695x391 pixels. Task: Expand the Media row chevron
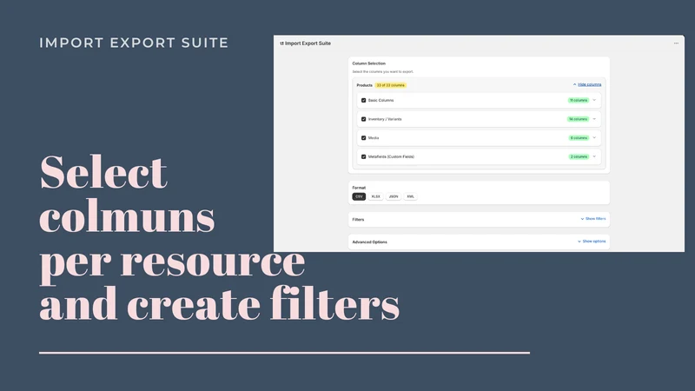point(594,138)
